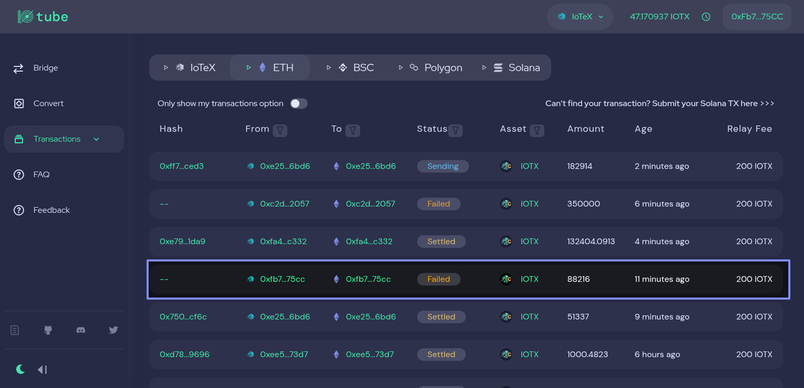Click the Submit your Solana TX link

[660, 104]
